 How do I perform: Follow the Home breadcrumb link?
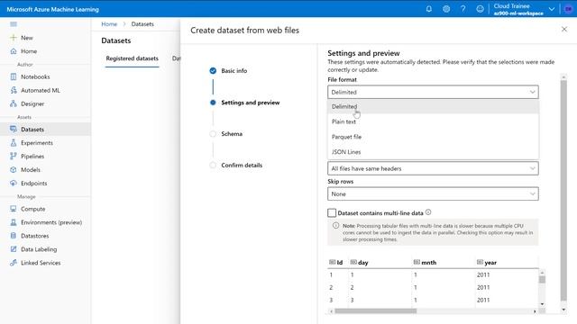tap(109, 24)
